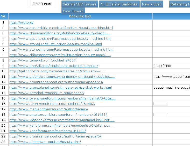Viewport: 190px width, 146px height.
Task: Open temeruk.com profile ha4507 link
Action: click(x=43, y=60)
